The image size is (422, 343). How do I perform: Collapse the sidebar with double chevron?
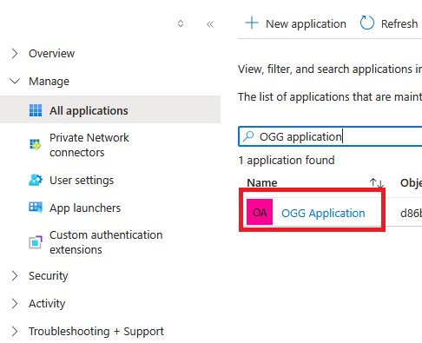click(210, 24)
